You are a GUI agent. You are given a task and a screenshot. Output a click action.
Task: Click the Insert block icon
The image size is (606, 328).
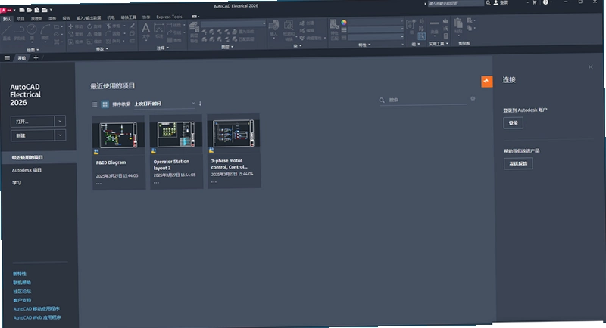(273, 29)
